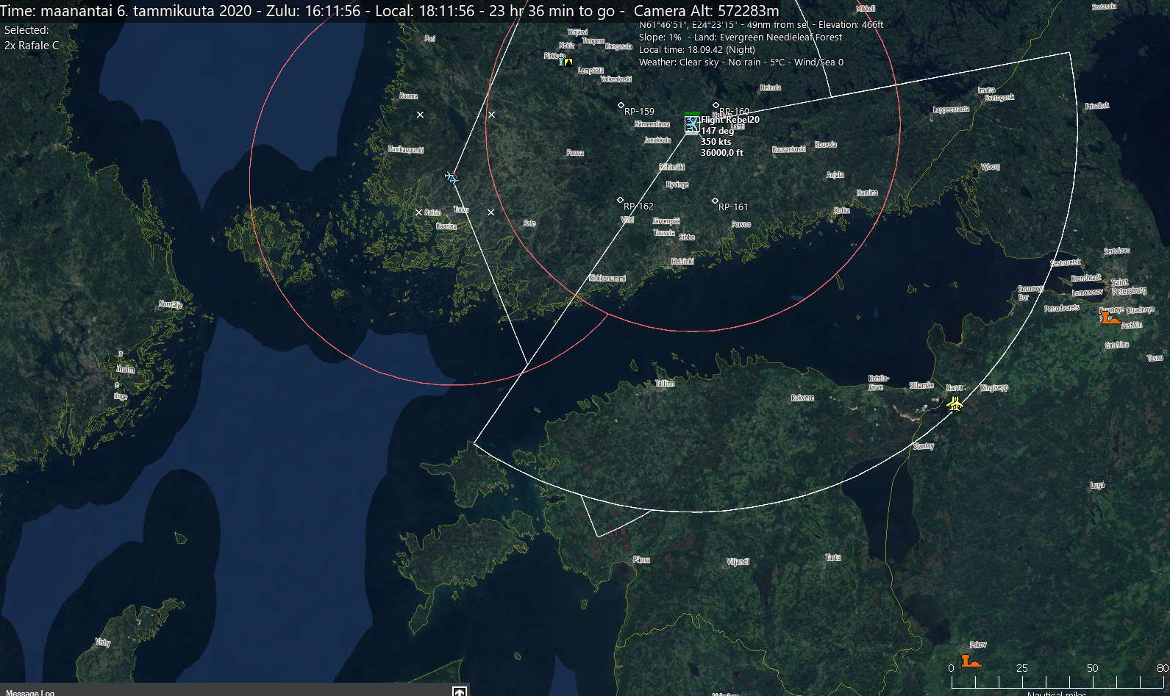Viewport: 1170px width, 696px height.
Task: Click the Message Log panel title
Action: coord(30,692)
